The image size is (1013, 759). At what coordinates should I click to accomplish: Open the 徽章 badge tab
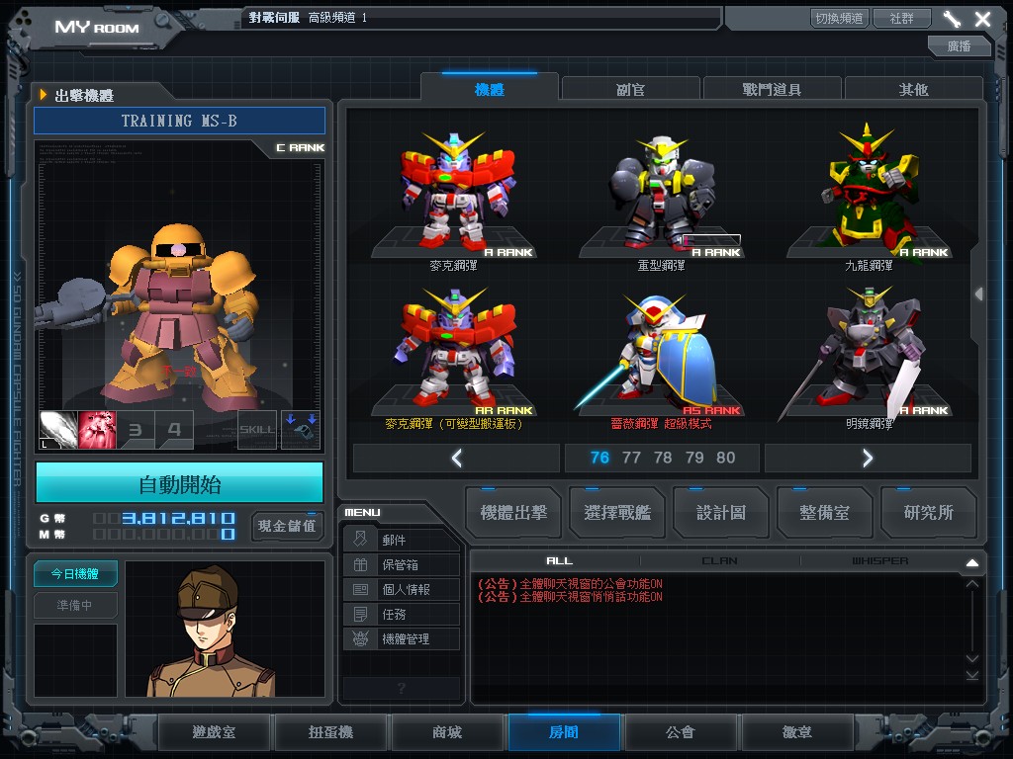pos(797,732)
